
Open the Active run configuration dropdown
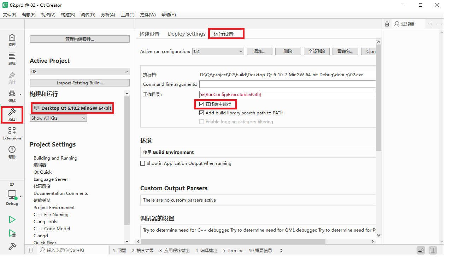coord(218,52)
